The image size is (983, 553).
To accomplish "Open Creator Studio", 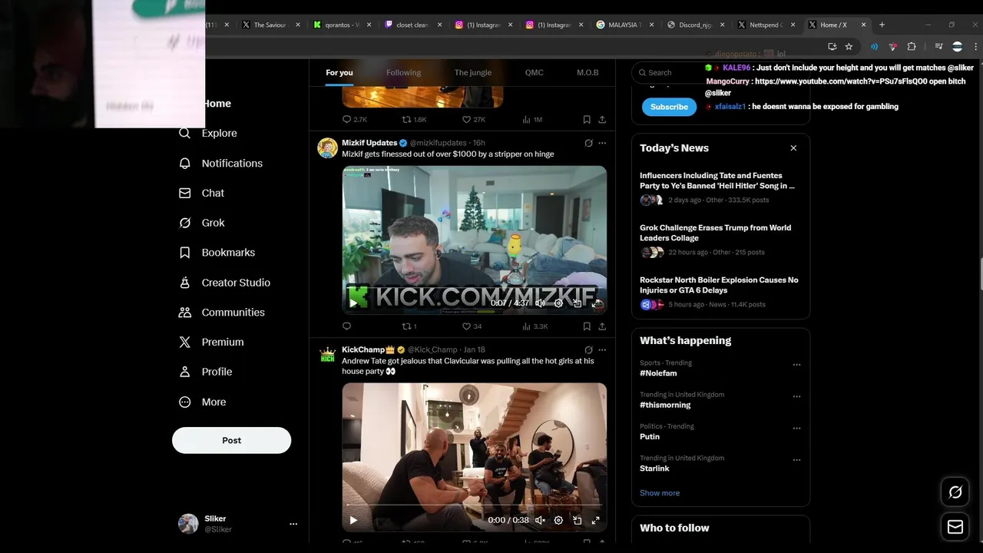I will 224,283.
